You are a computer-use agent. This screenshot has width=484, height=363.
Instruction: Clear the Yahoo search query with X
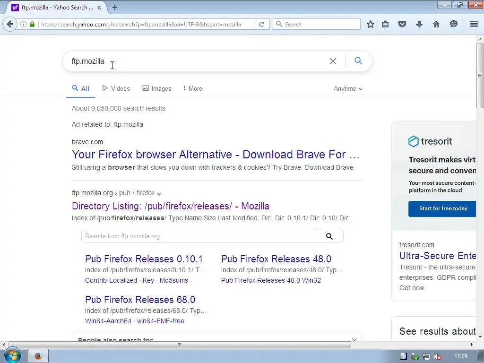point(333,61)
